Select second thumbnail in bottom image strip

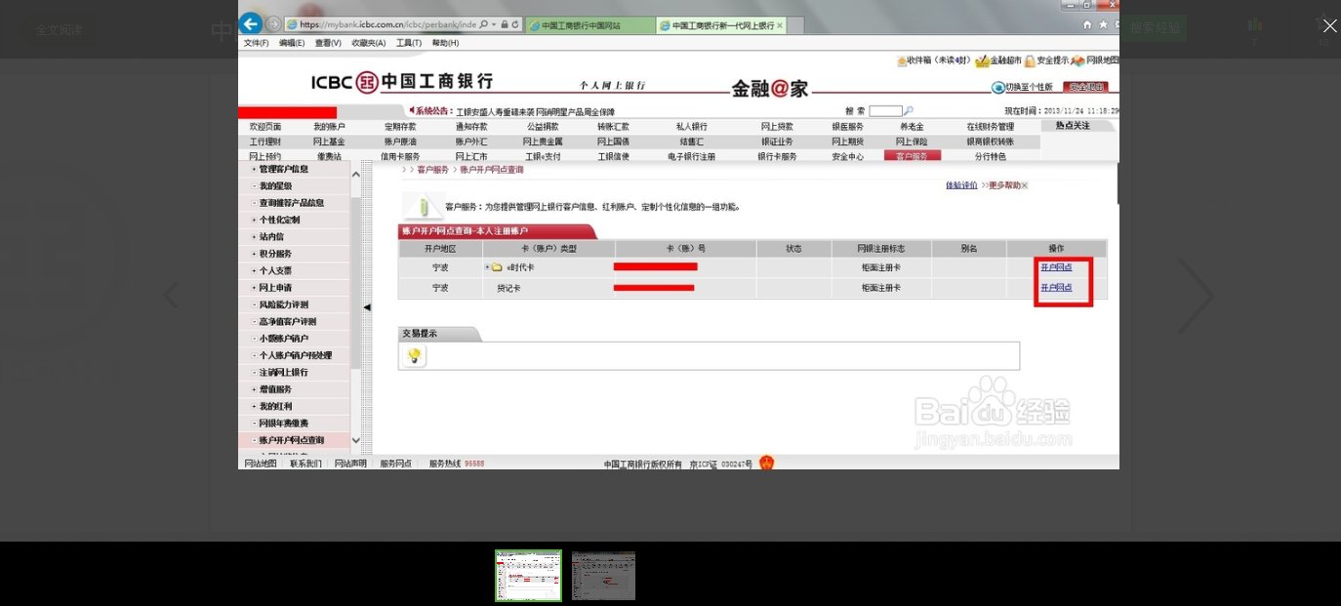(604, 576)
